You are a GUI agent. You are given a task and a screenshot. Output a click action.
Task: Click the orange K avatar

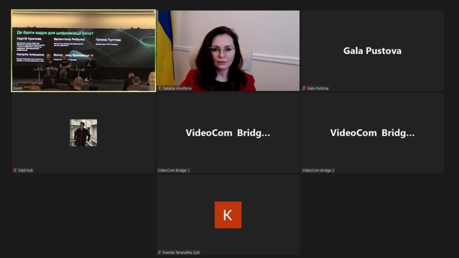click(x=228, y=215)
